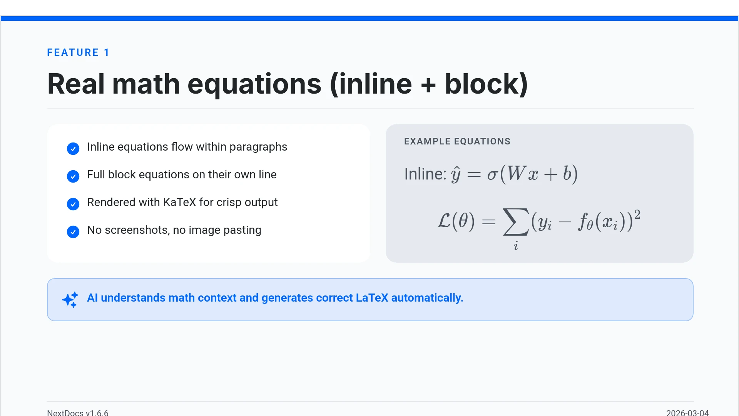Click 'Inline equations flow within paragraphs' text
Screen dimensions: 739x416
point(187,147)
